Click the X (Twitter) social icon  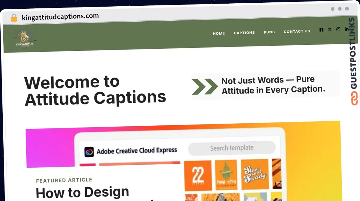coord(330,29)
